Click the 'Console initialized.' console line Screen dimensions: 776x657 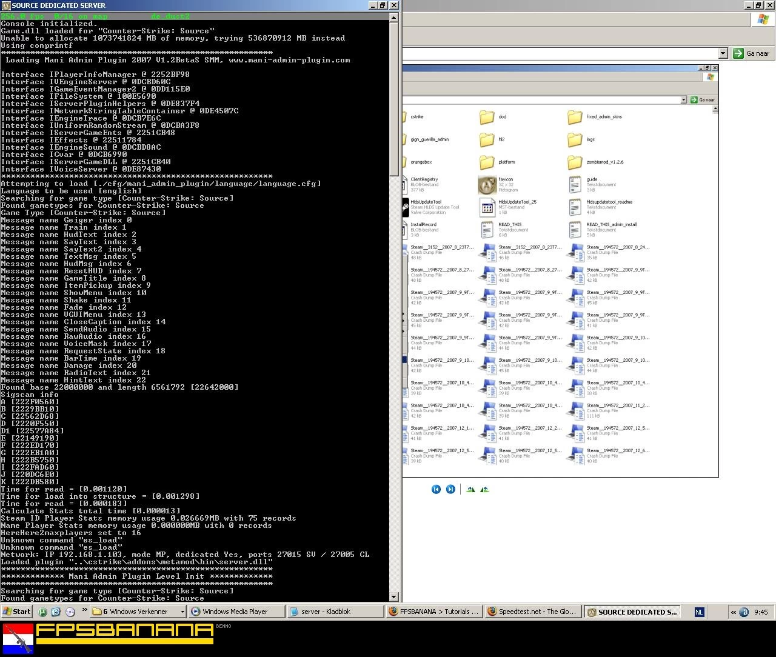click(50, 24)
